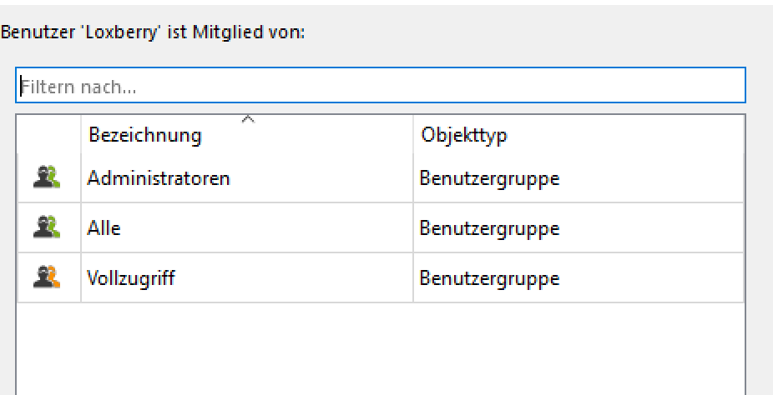The height and width of the screenshot is (395, 773).
Task: Sort by the Objekttyp column header
Action: click(464, 135)
